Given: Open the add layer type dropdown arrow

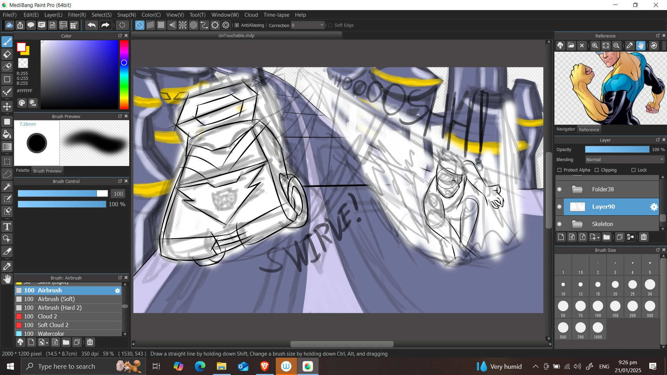Looking at the screenshot, I should click(597, 237).
